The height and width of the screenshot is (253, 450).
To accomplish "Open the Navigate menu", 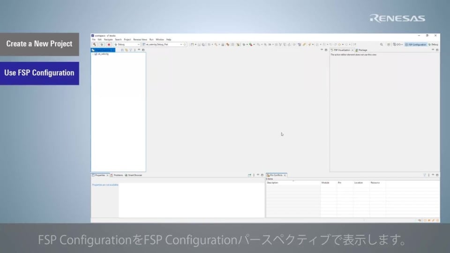I will (108, 39).
